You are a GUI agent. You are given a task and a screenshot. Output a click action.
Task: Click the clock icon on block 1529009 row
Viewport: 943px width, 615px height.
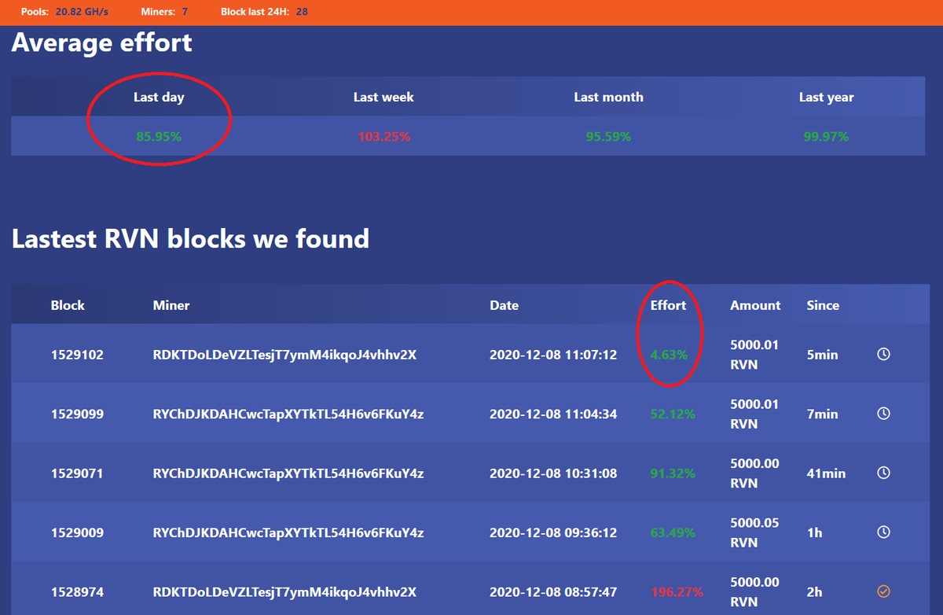tap(883, 532)
